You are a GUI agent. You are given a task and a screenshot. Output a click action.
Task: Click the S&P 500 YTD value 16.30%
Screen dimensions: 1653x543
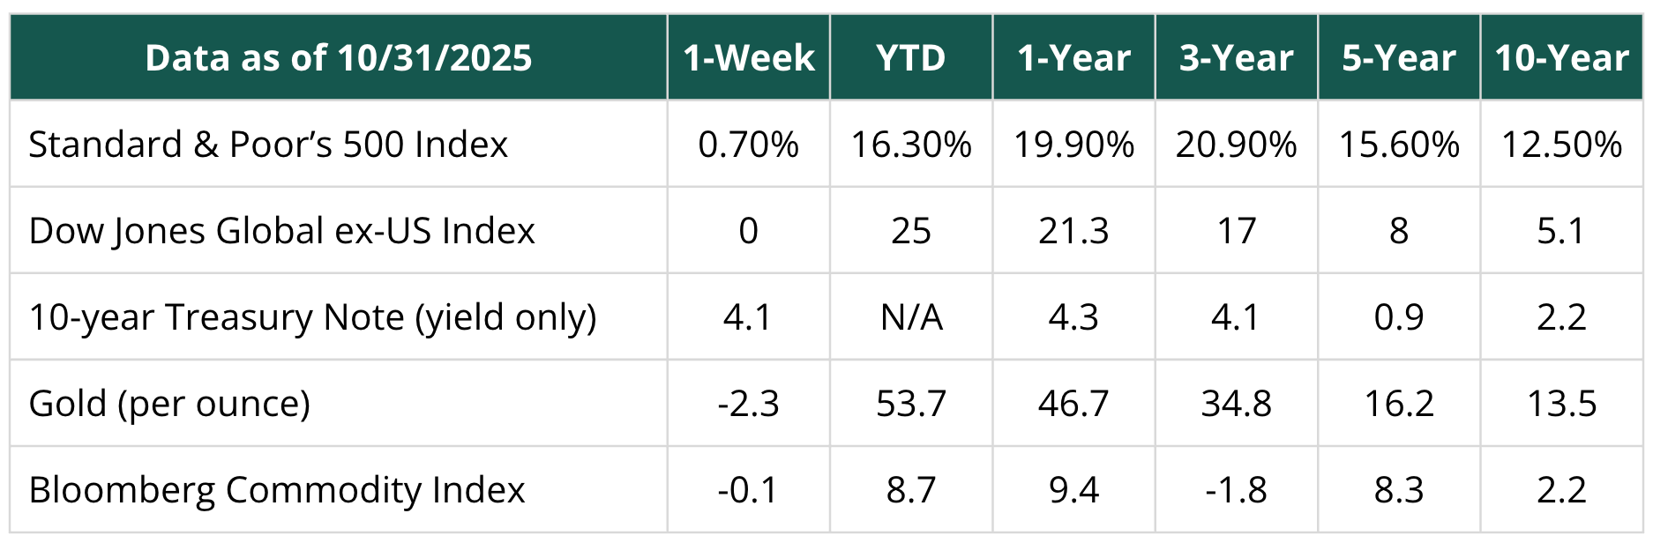(x=911, y=145)
